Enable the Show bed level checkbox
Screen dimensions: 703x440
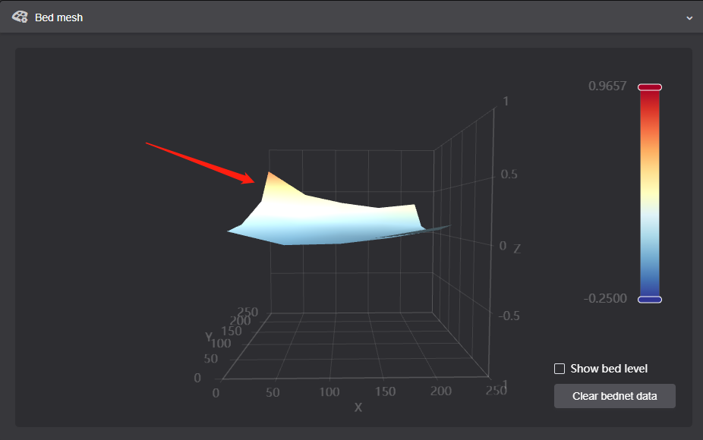click(x=560, y=368)
